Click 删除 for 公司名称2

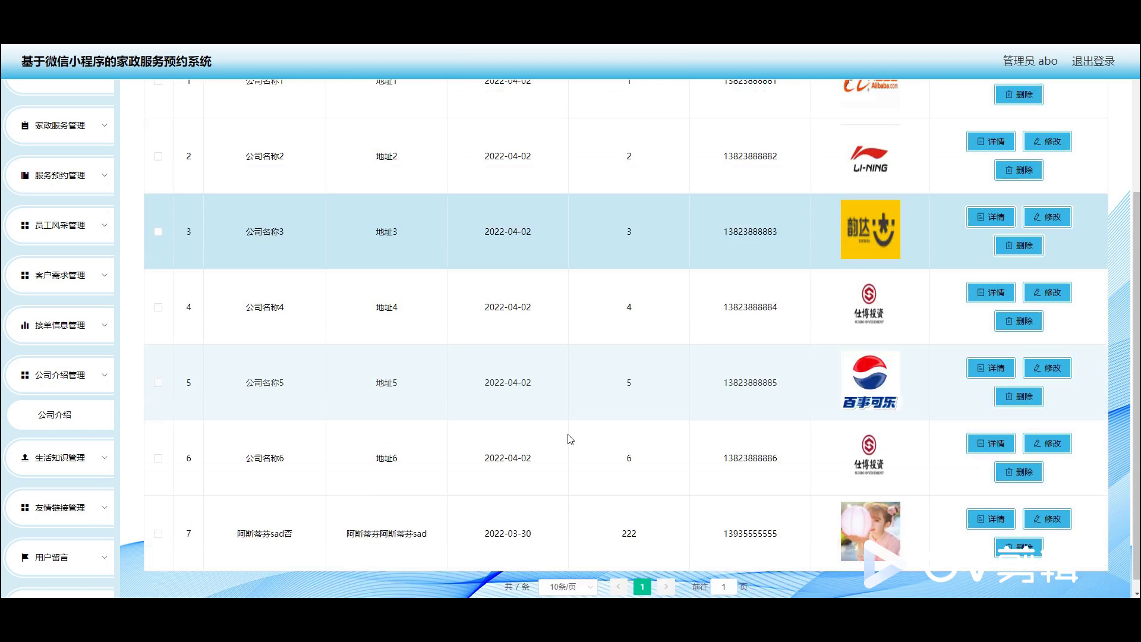click(x=1019, y=170)
